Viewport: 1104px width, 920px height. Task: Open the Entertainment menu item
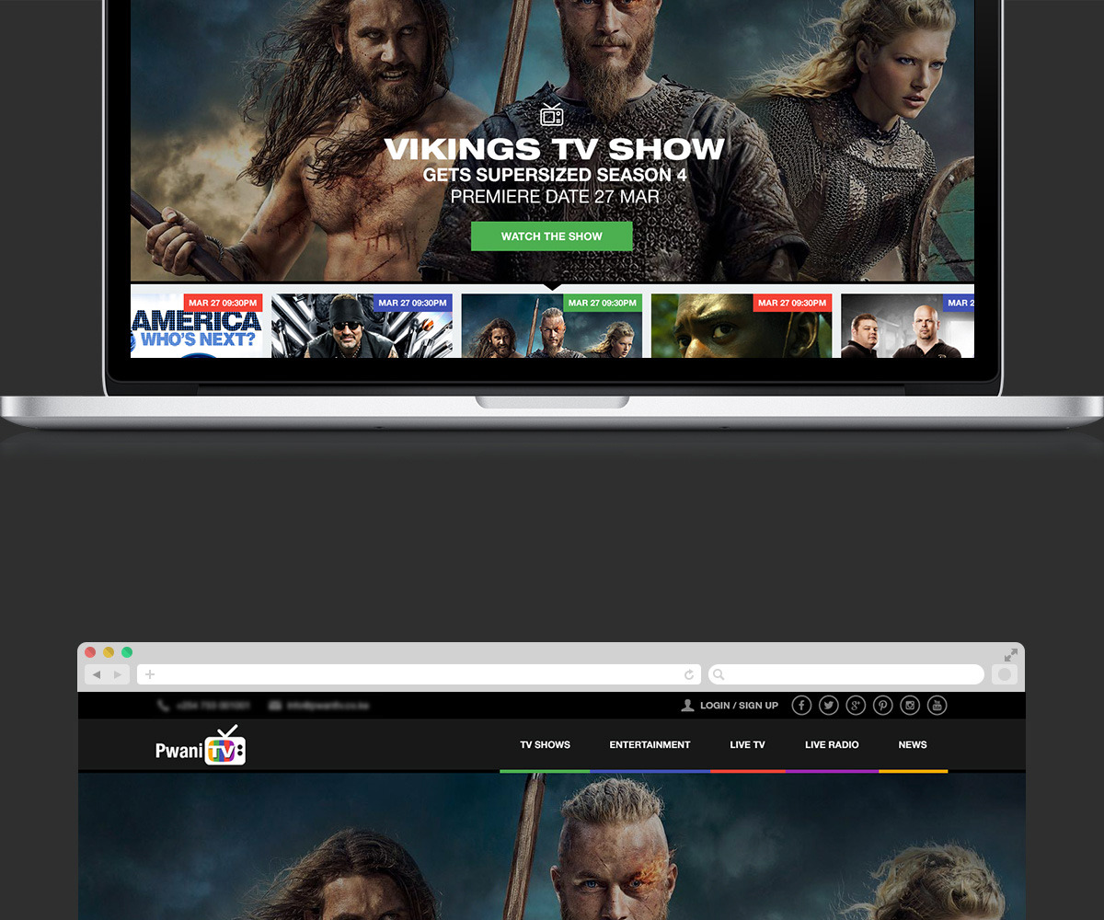650,745
